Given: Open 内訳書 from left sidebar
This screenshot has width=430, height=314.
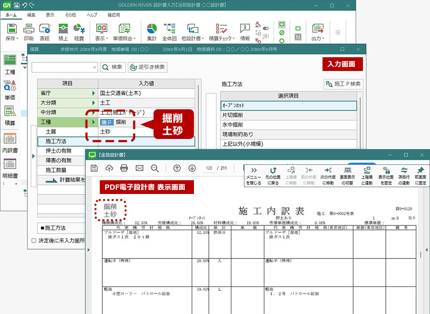Looking at the screenshot, I should pyautogui.click(x=10, y=143).
